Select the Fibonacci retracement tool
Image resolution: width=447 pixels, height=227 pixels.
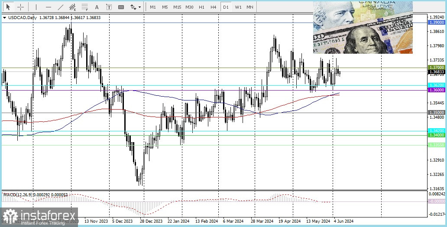click(84, 7)
